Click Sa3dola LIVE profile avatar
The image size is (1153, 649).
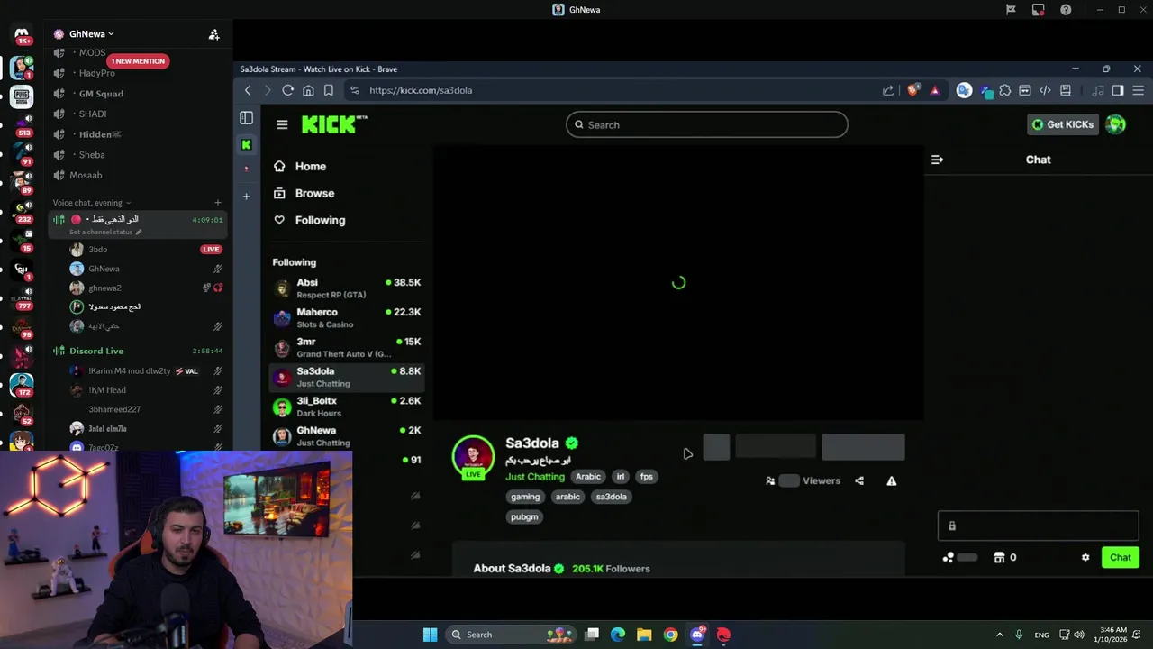[473, 457]
